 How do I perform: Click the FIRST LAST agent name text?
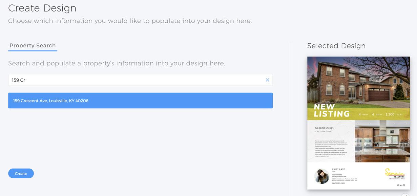click(338, 169)
